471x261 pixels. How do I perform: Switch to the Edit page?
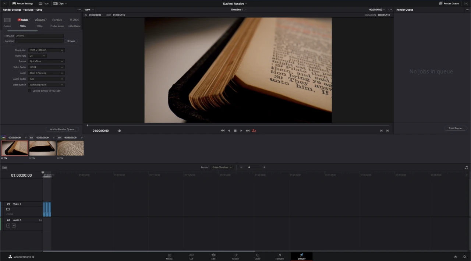click(x=213, y=257)
